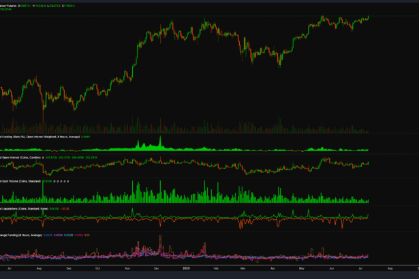This screenshot has width=419, height=279.
Task: Click the 2025 label on time axis
Action: [185, 269]
